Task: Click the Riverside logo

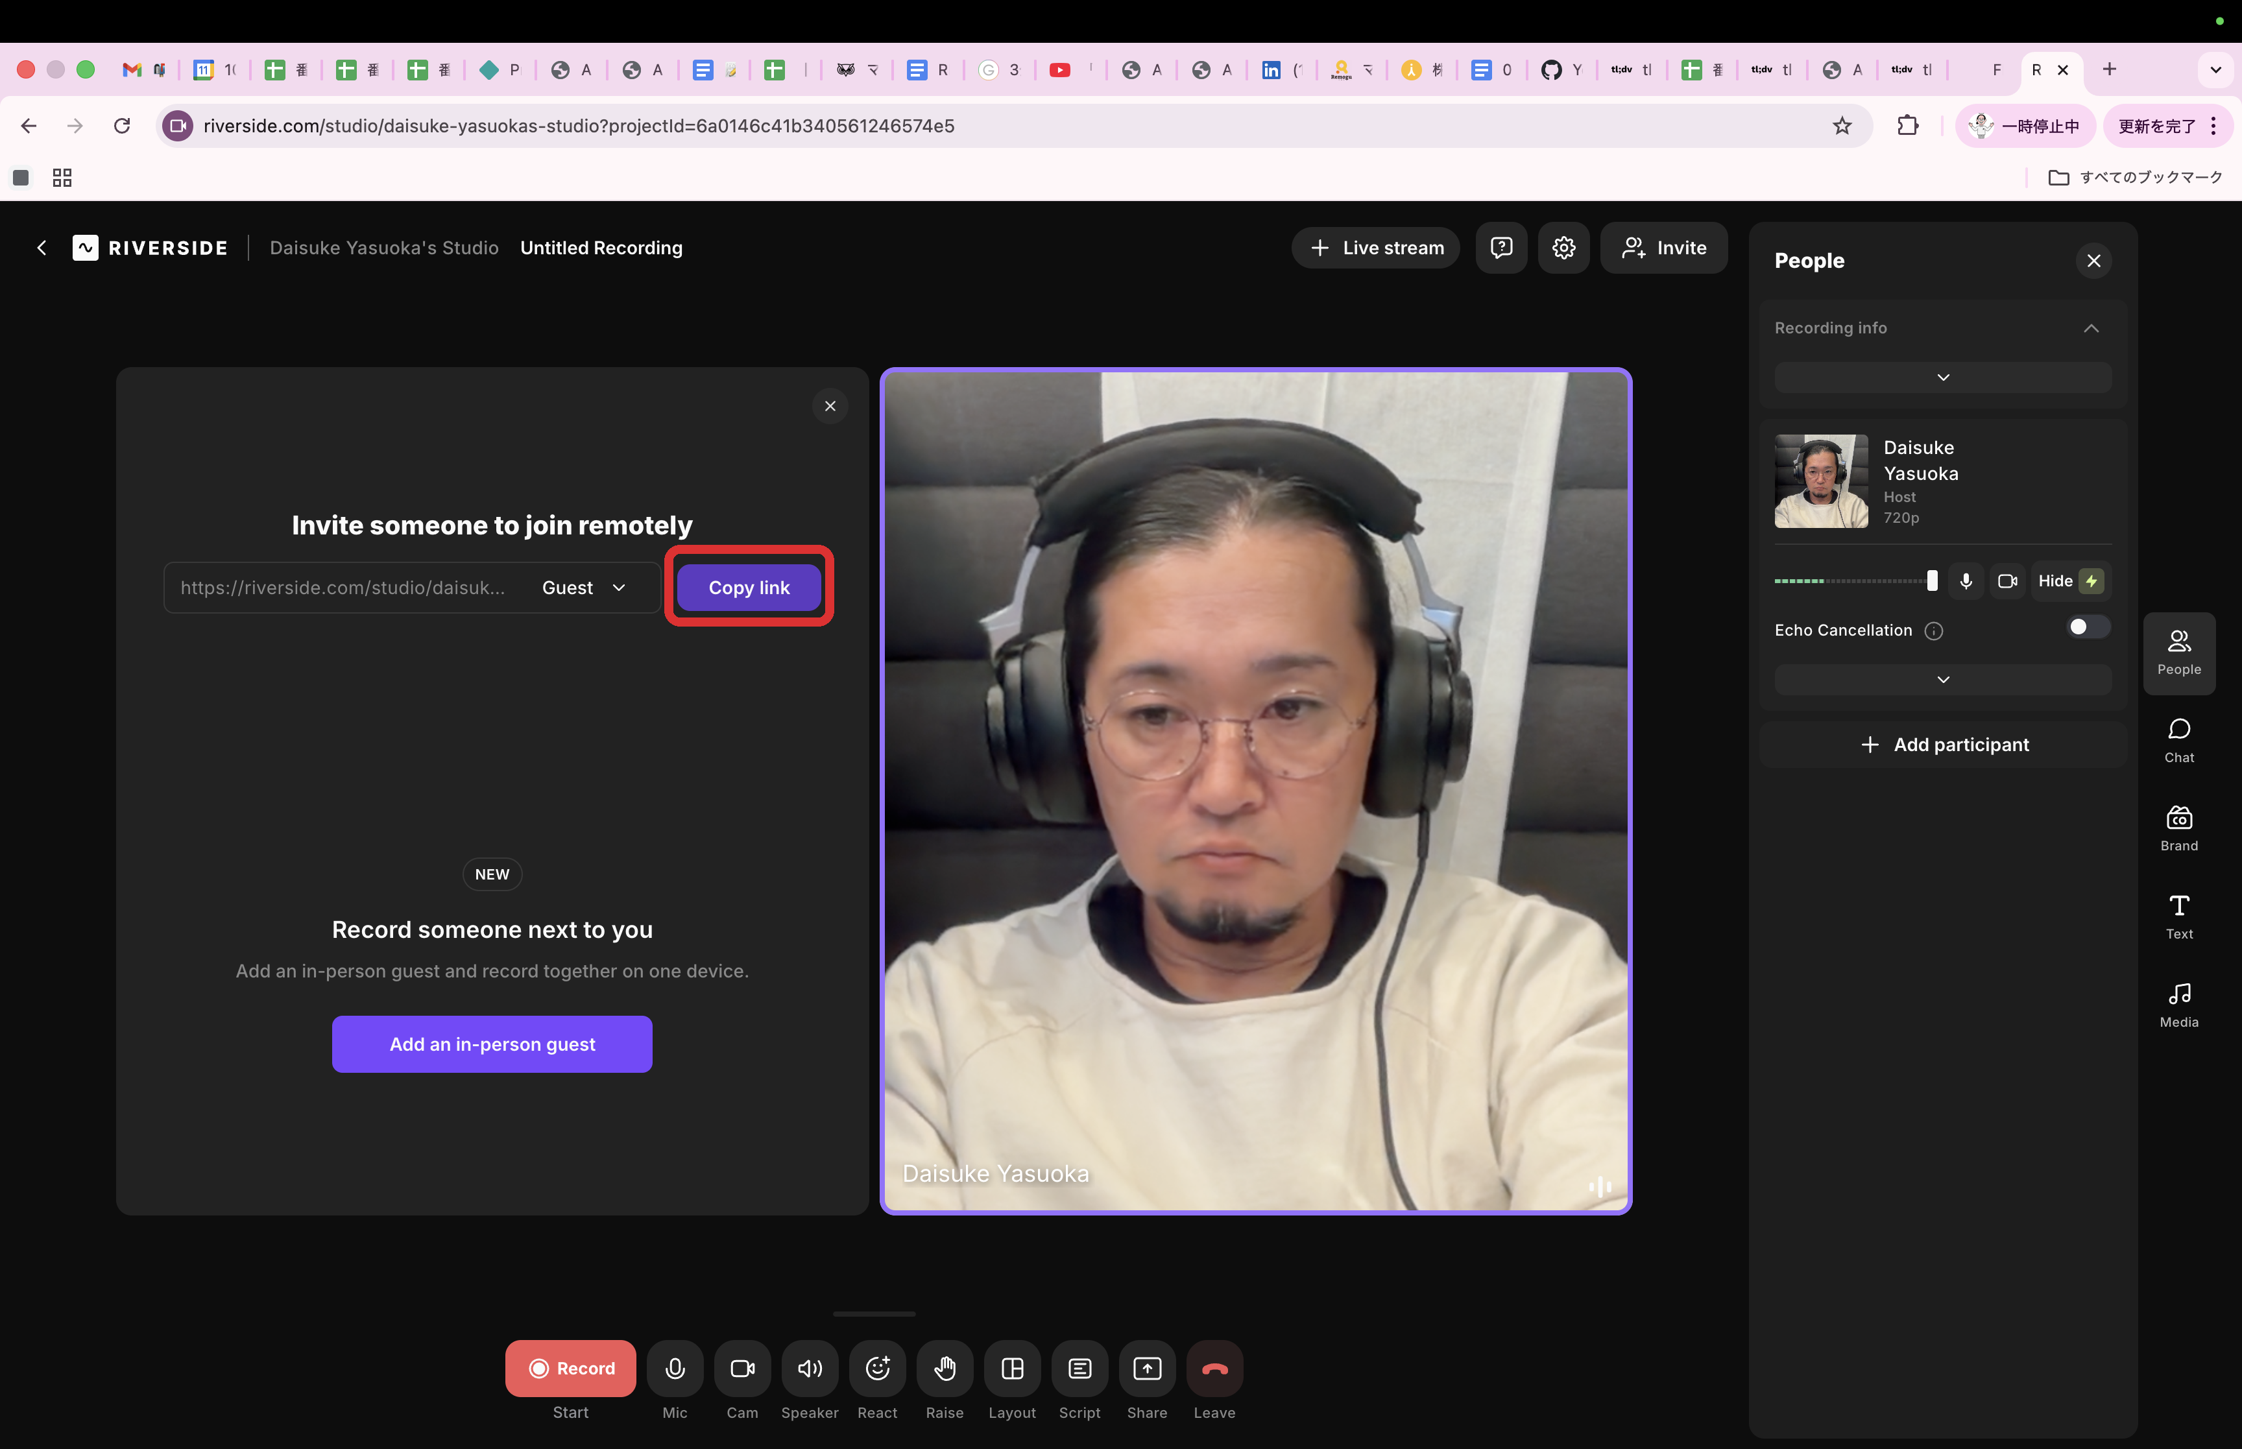Action: [x=151, y=248]
